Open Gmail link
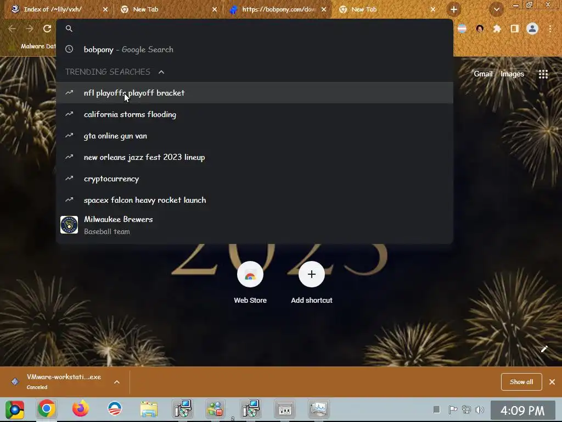This screenshot has width=562, height=422. (x=483, y=74)
